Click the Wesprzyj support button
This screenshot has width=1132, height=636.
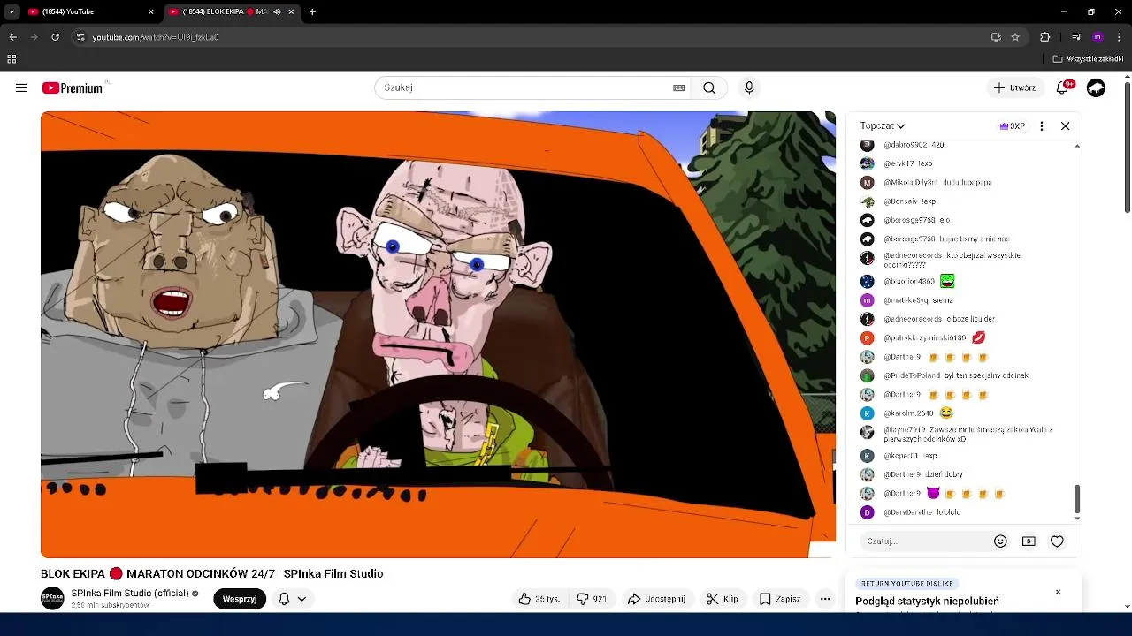point(240,598)
